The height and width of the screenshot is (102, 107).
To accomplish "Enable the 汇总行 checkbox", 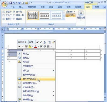I will coord(4,15).
